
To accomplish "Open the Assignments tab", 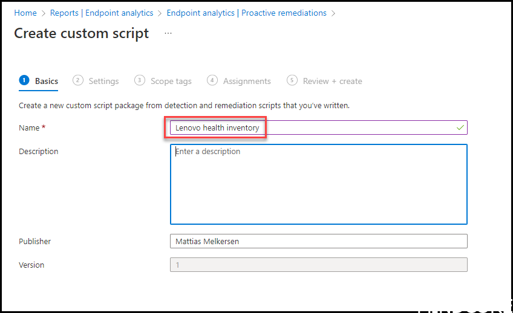I will point(247,81).
